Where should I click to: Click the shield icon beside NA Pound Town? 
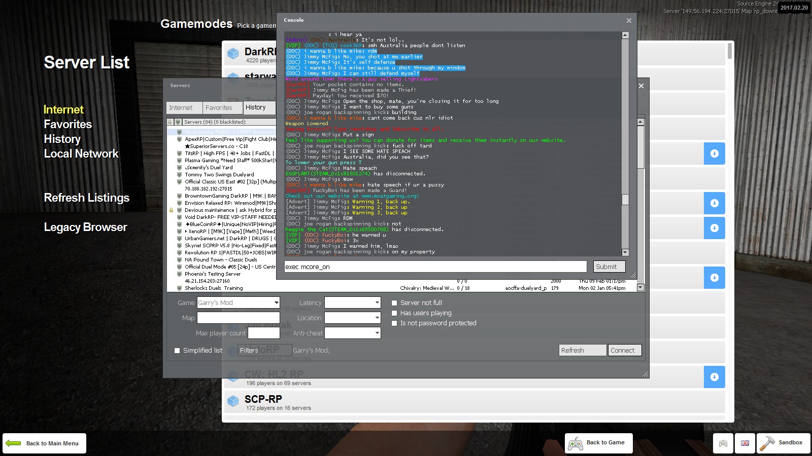pos(179,260)
